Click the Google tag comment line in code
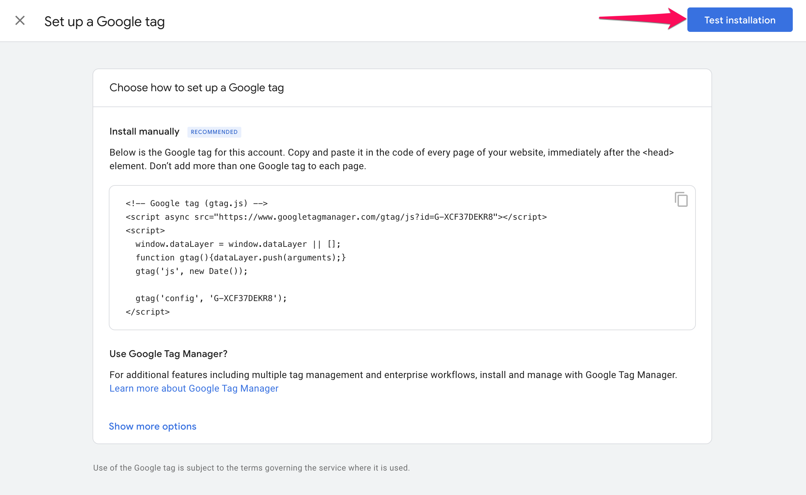This screenshot has height=495, width=806. pos(197,203)
